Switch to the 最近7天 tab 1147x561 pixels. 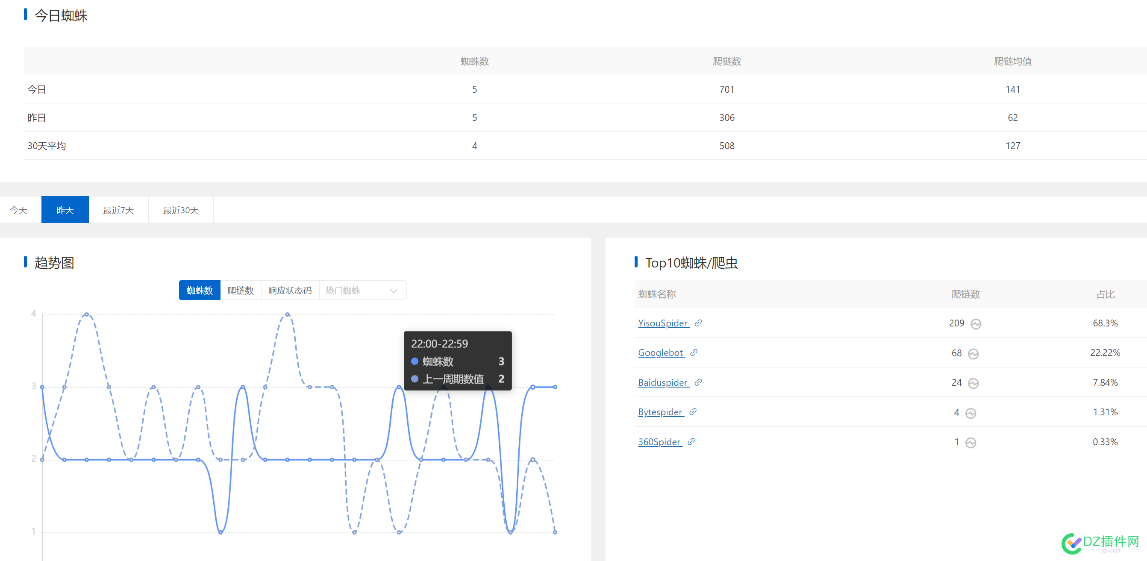(x=118, y=210)
